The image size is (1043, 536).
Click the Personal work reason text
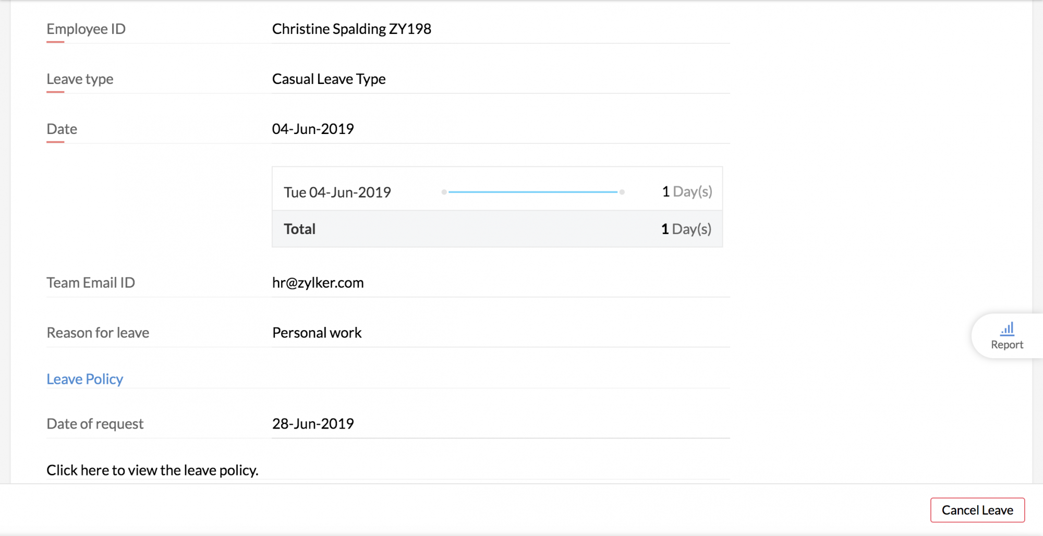[317, 333]
